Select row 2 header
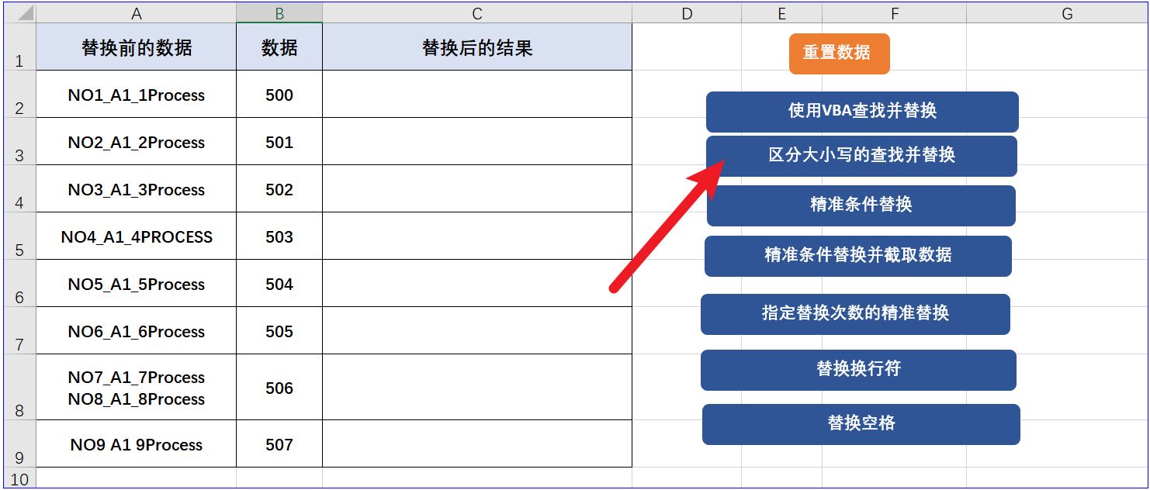The height and width of the screenshot is (490, 1150). pyautogui.click(x=19, y=94)
